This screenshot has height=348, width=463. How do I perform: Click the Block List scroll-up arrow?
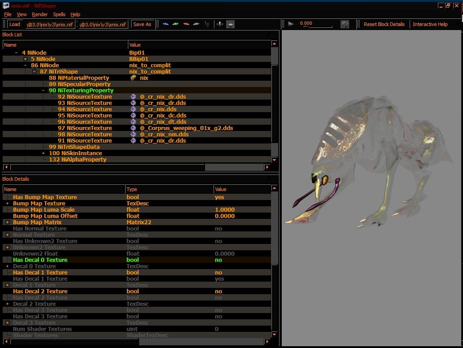coord(274,43)
